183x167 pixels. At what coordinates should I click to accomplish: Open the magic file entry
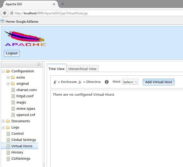[x=21, y=102]
